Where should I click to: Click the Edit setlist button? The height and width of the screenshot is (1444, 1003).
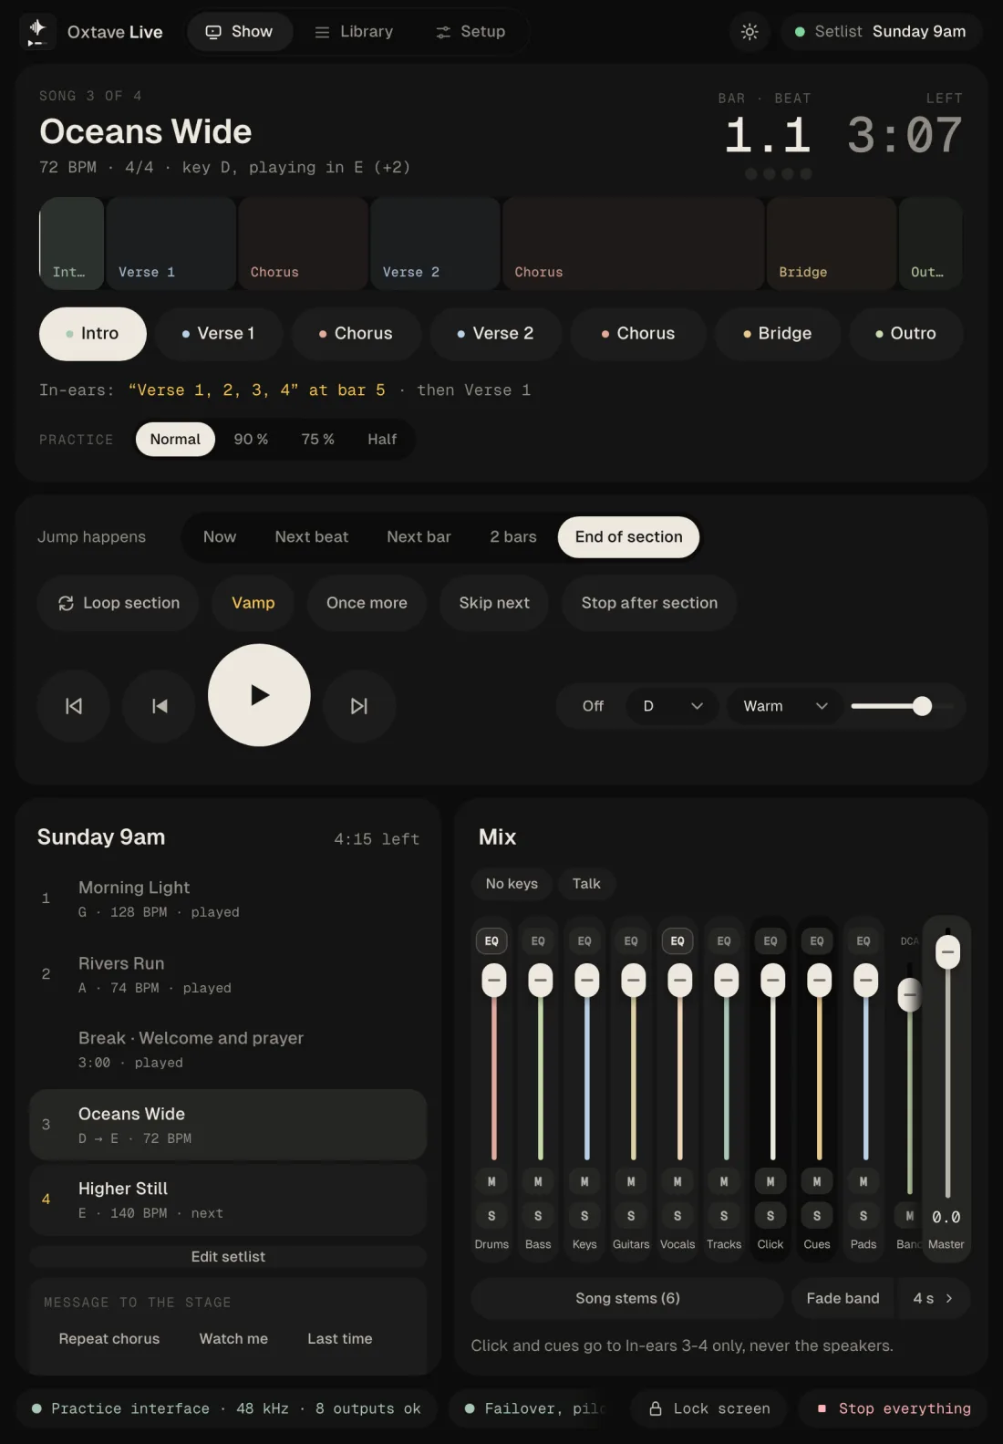pyautogui.click(x=228, y=1257)
